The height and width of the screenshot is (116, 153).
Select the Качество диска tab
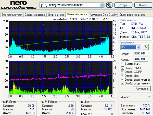click(77, 14)
